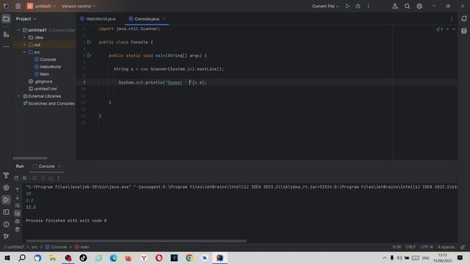Select HelloWorld class in project tree
Viewport: 470px width, 264px height.
click(x=47, y=67)
